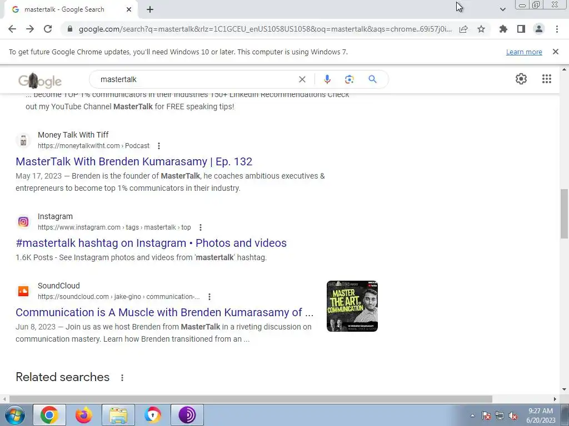Viewport: 569px width, 426px height.
Task: Open more options for SoundCloud result
Action: [x=209, y=297]
